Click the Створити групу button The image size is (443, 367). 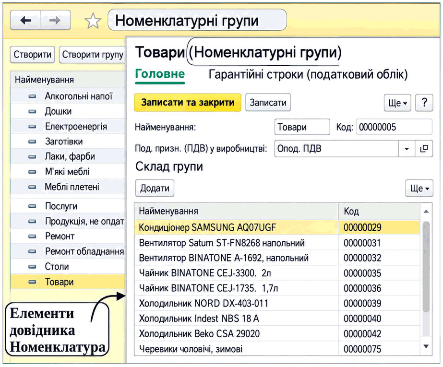click(93, 55)
